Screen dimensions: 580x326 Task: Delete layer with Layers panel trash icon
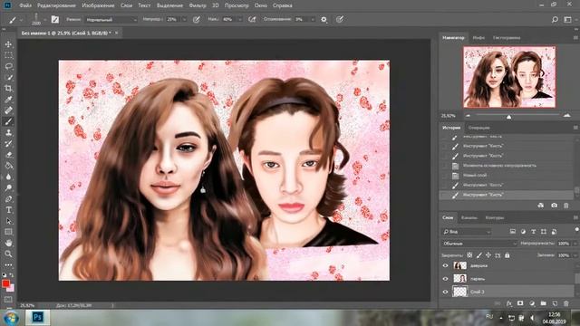click(x=565, y=303)
